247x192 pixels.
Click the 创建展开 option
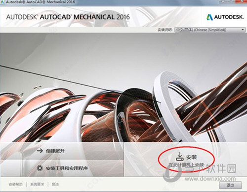(x=55, y=151)
